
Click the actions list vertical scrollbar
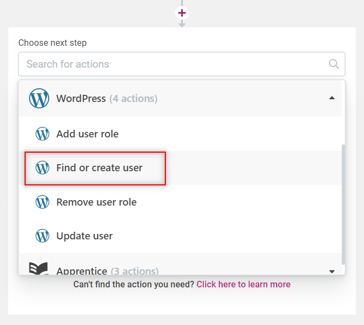pos(343,204)
